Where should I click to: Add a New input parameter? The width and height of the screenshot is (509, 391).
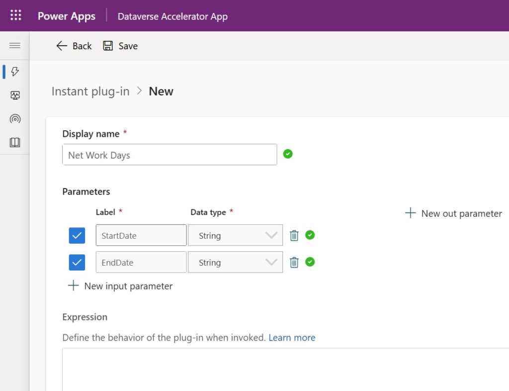coord(120,286)
